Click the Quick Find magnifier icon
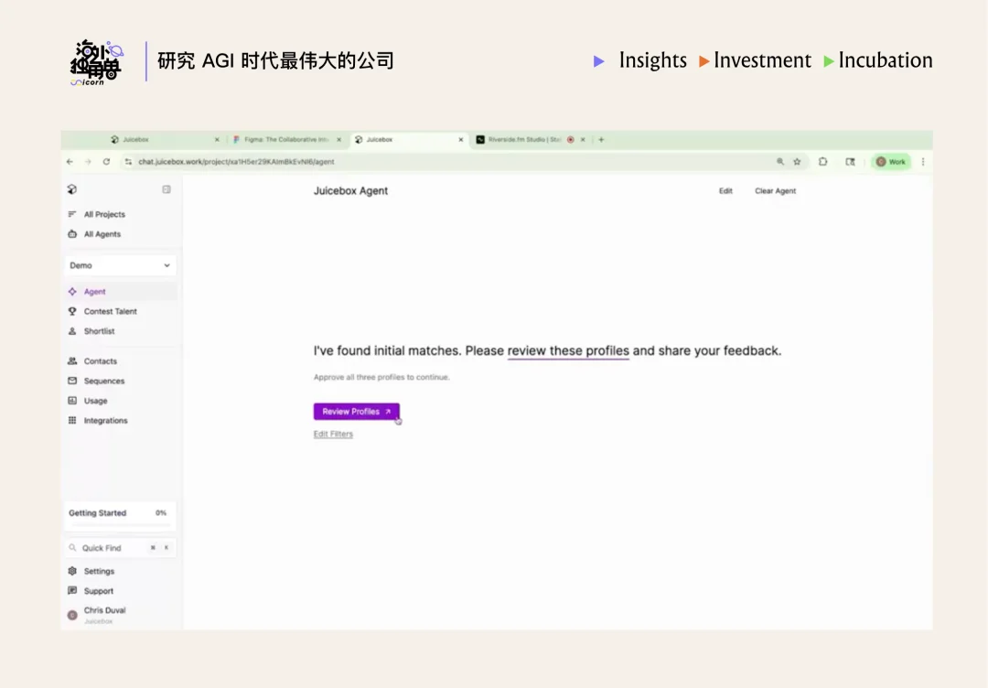The width and height of the screenshot is (988, 688). 72,547
